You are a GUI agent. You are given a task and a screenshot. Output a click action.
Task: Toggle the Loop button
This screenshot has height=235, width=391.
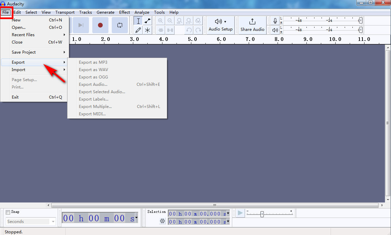click(120, 25)
